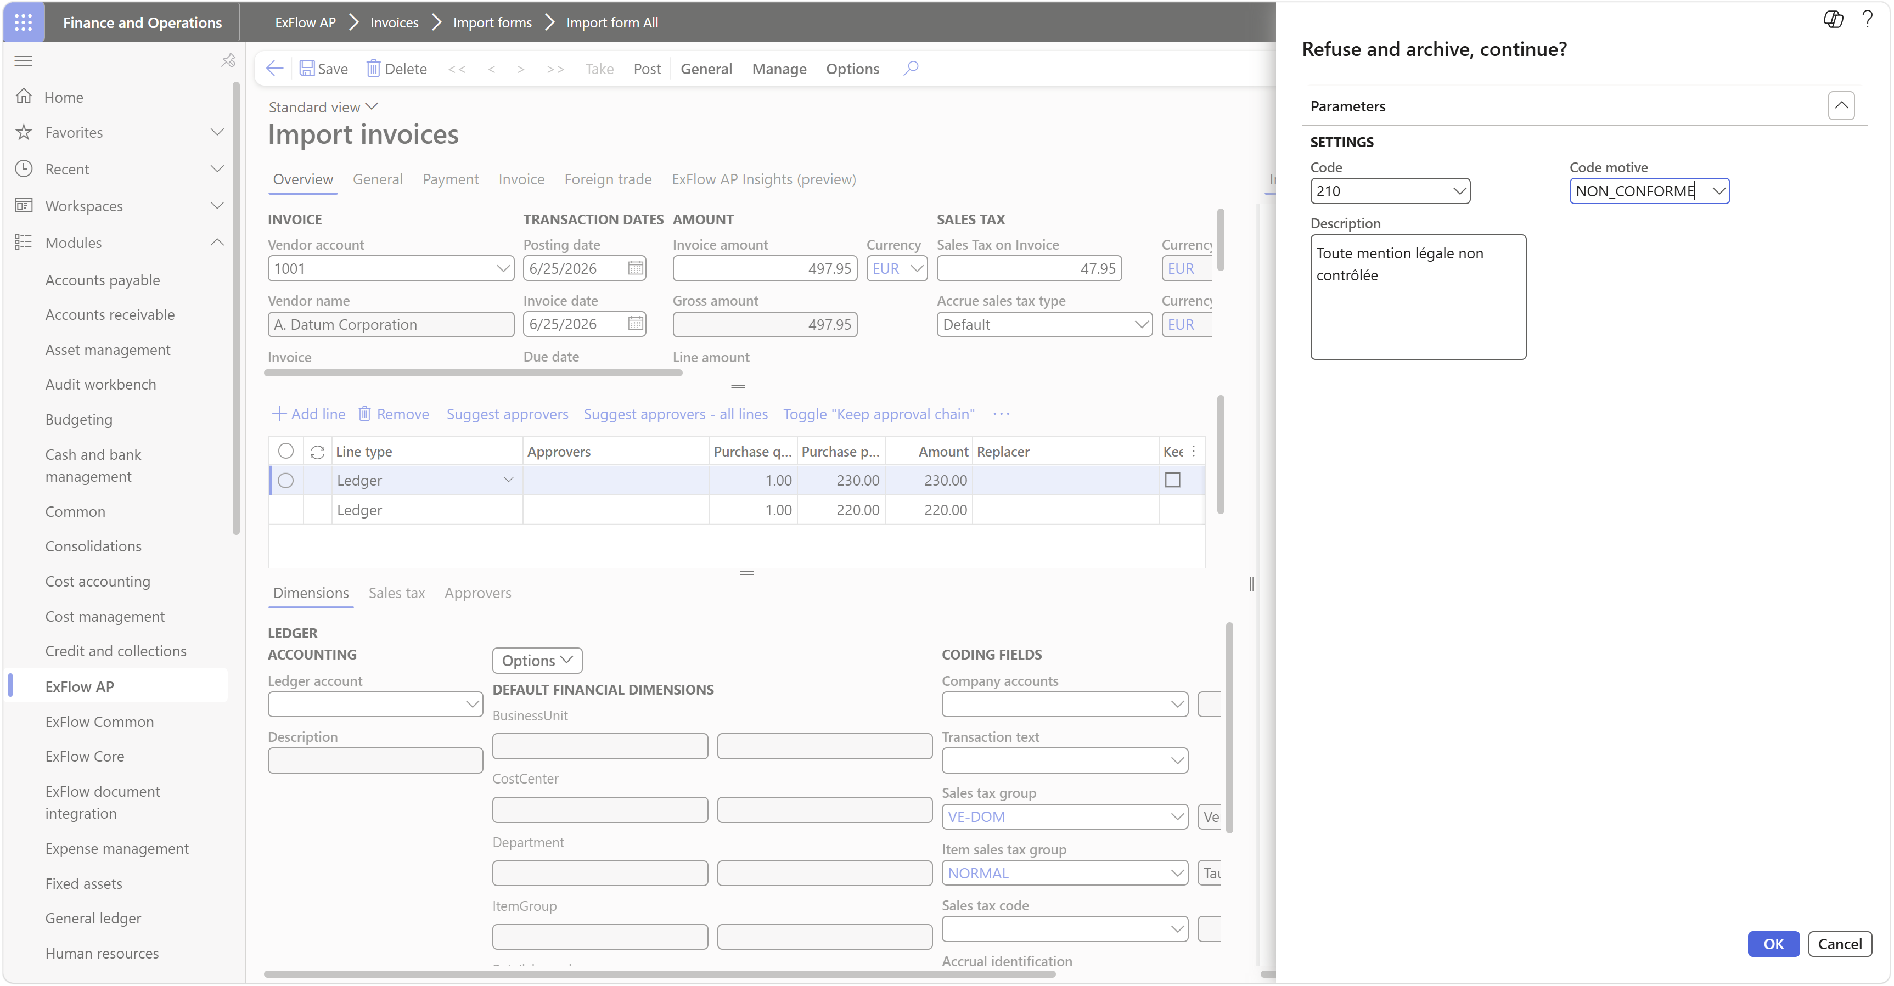The image size is (1894, 986).
Task: Expand the Workspaces section
Action: point(217,205)
